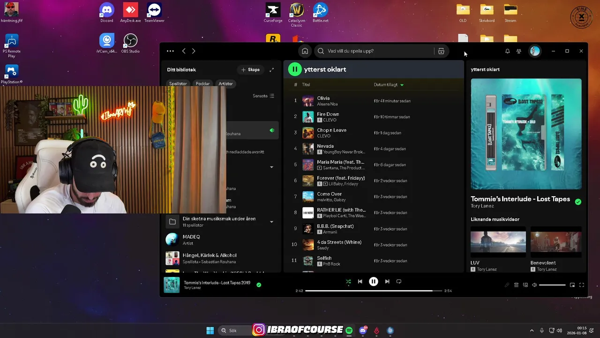The height and width of the screenshot is (338, 600).
Task: Open the Tory Lanez artist link under title
Action: (482, 206)
